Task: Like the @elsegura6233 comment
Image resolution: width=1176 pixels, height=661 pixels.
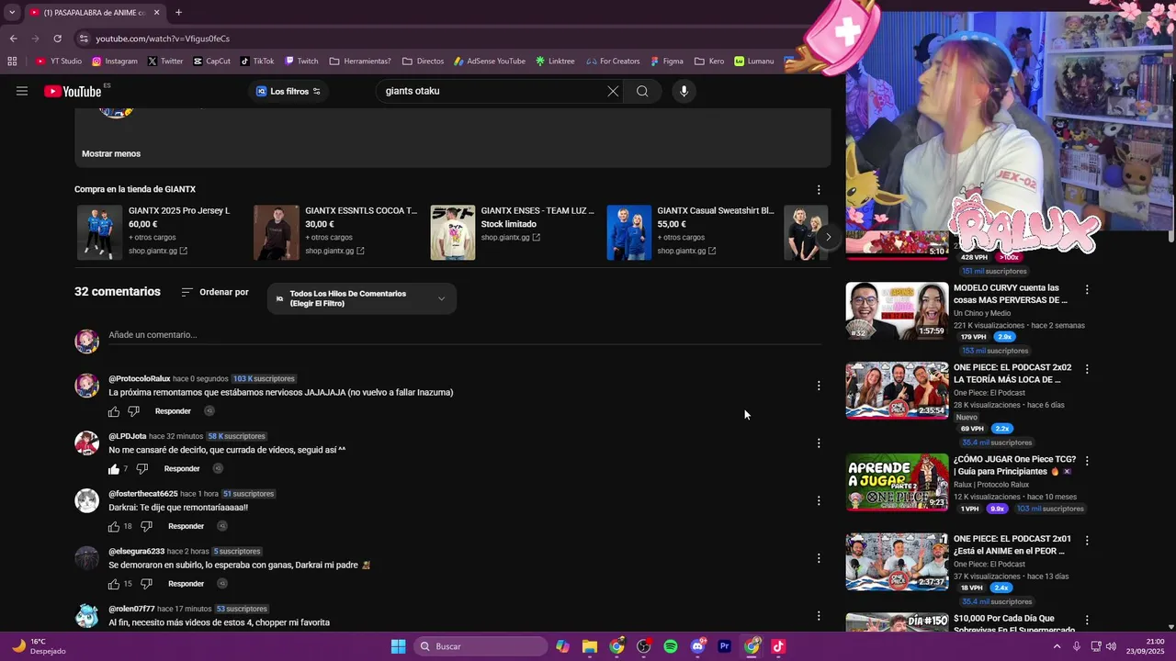Action: click(114, 584)
